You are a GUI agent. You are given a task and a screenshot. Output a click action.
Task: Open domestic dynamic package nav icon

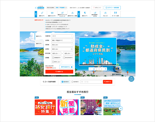pyautogui.click(x=62, y=13)
